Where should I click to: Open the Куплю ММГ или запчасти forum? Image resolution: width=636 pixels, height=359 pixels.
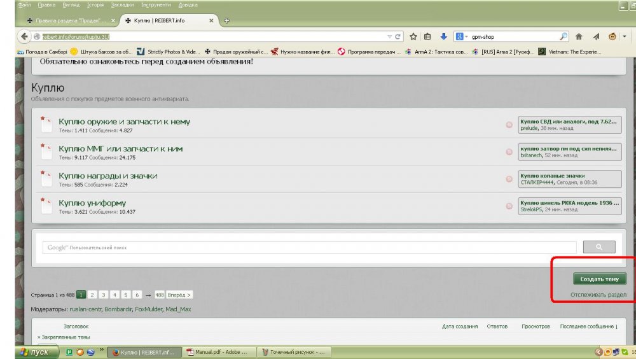120,148
